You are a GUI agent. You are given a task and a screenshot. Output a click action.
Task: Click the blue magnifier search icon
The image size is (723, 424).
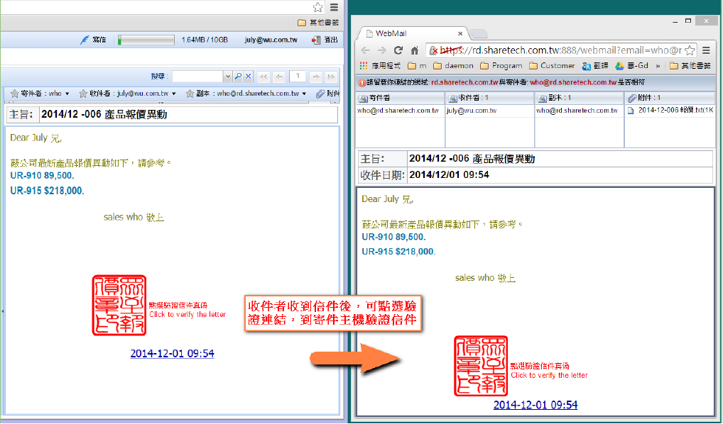pos(238,76)
